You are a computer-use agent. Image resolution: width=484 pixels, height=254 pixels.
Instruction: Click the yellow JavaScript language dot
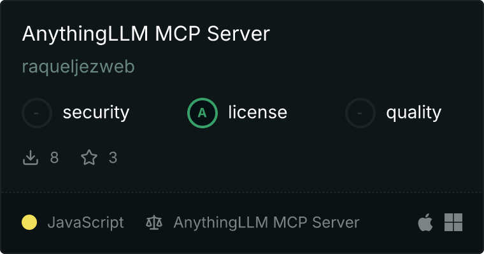(29, 222)
